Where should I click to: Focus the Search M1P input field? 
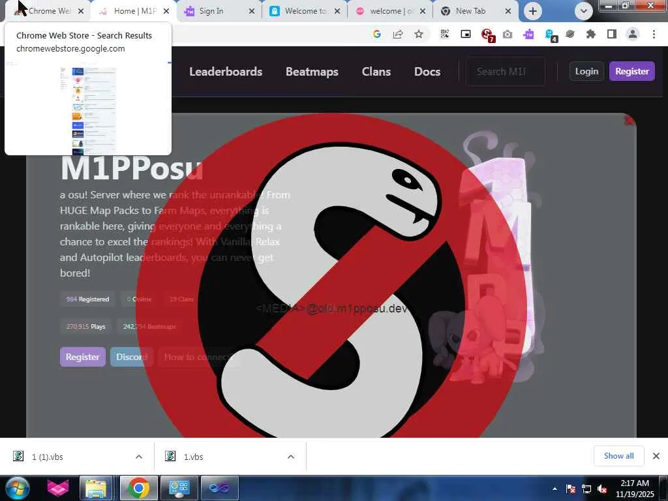[506, 72]
